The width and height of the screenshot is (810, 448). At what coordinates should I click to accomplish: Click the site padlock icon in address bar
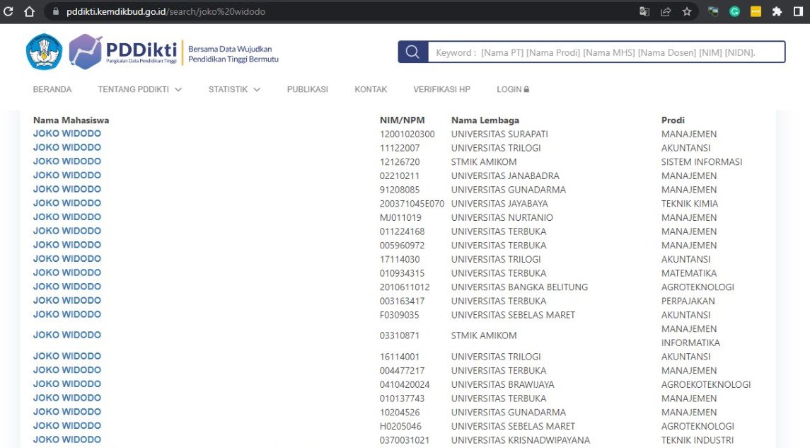[x=56, y=11]
